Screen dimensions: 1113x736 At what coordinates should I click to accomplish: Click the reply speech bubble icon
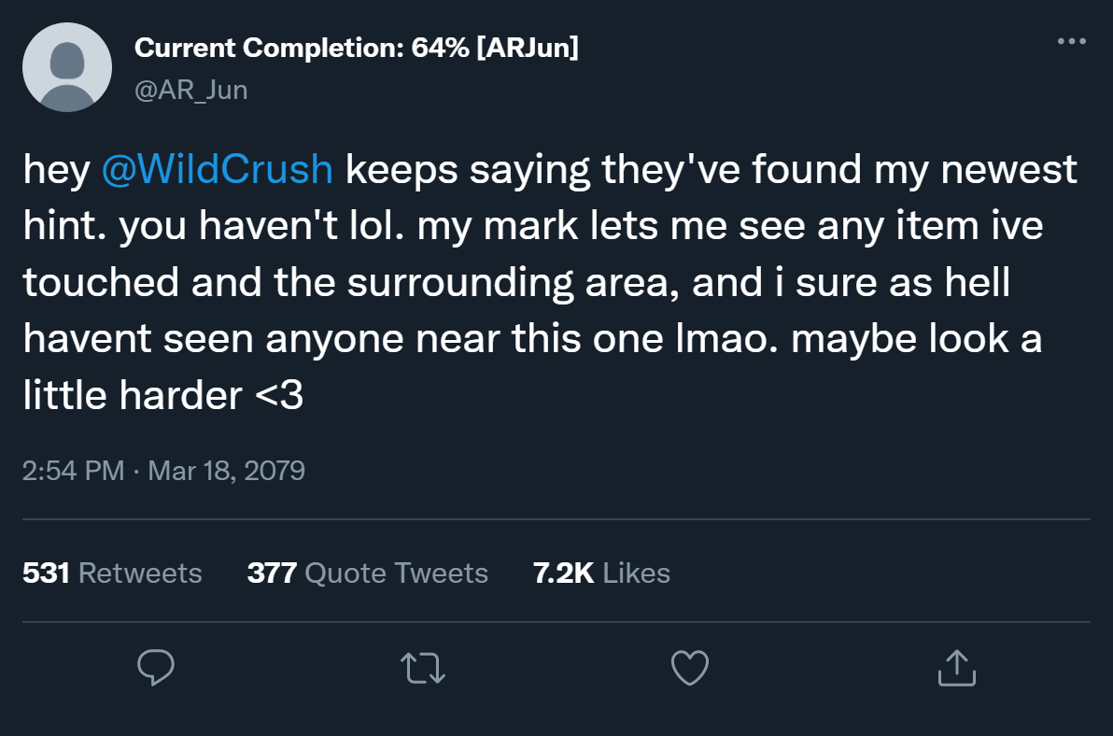[156, 667]
